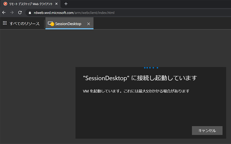Focus the rdweb.wvd.microsoft.com address bar

click(123, 13)
